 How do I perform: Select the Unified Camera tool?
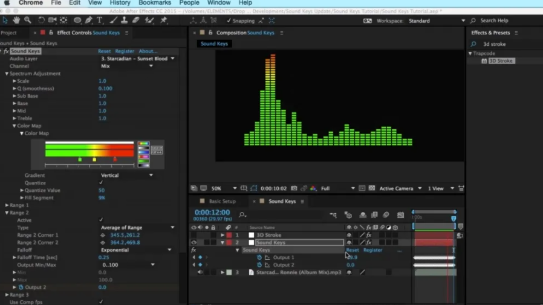52,21
